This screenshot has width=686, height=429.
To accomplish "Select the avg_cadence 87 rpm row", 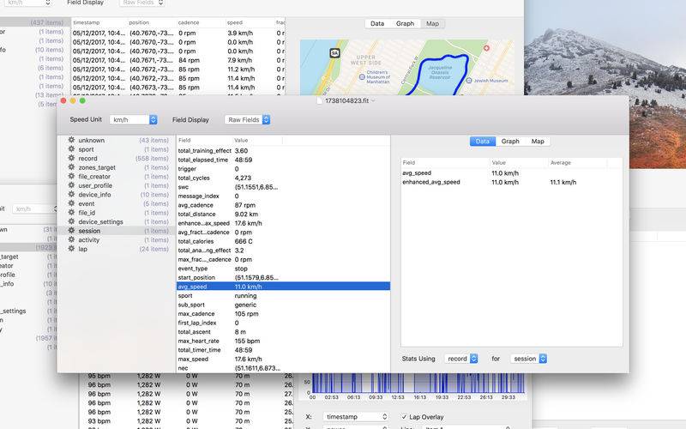I will coord(283,205).
